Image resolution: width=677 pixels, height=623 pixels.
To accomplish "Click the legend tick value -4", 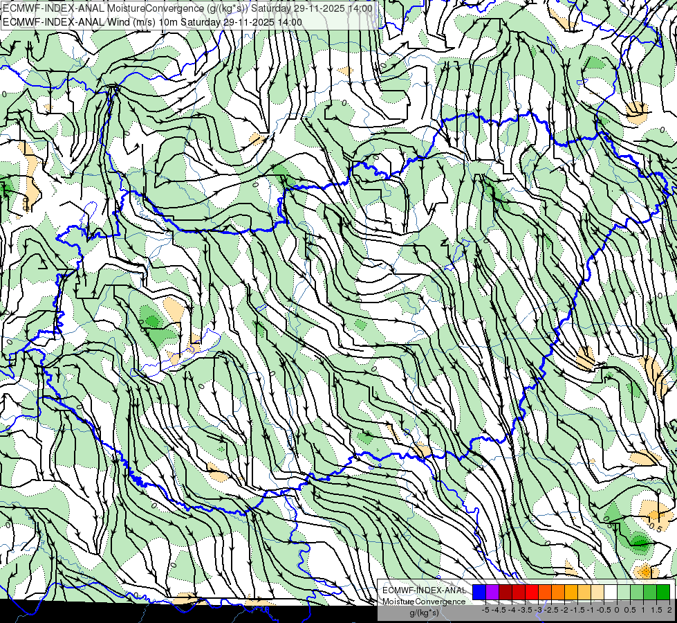I will (512, 610).
